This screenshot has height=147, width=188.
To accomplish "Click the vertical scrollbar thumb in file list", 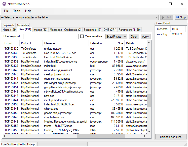I will coord(149,100).
